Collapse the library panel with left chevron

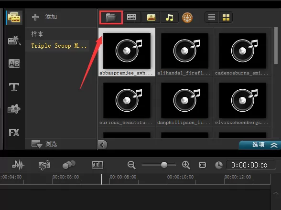click(x=102, y=145)
